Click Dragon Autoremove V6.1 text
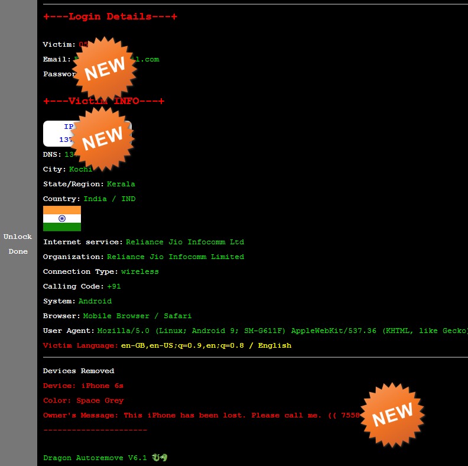Screen dimensions: 468x466 point(95,458)
